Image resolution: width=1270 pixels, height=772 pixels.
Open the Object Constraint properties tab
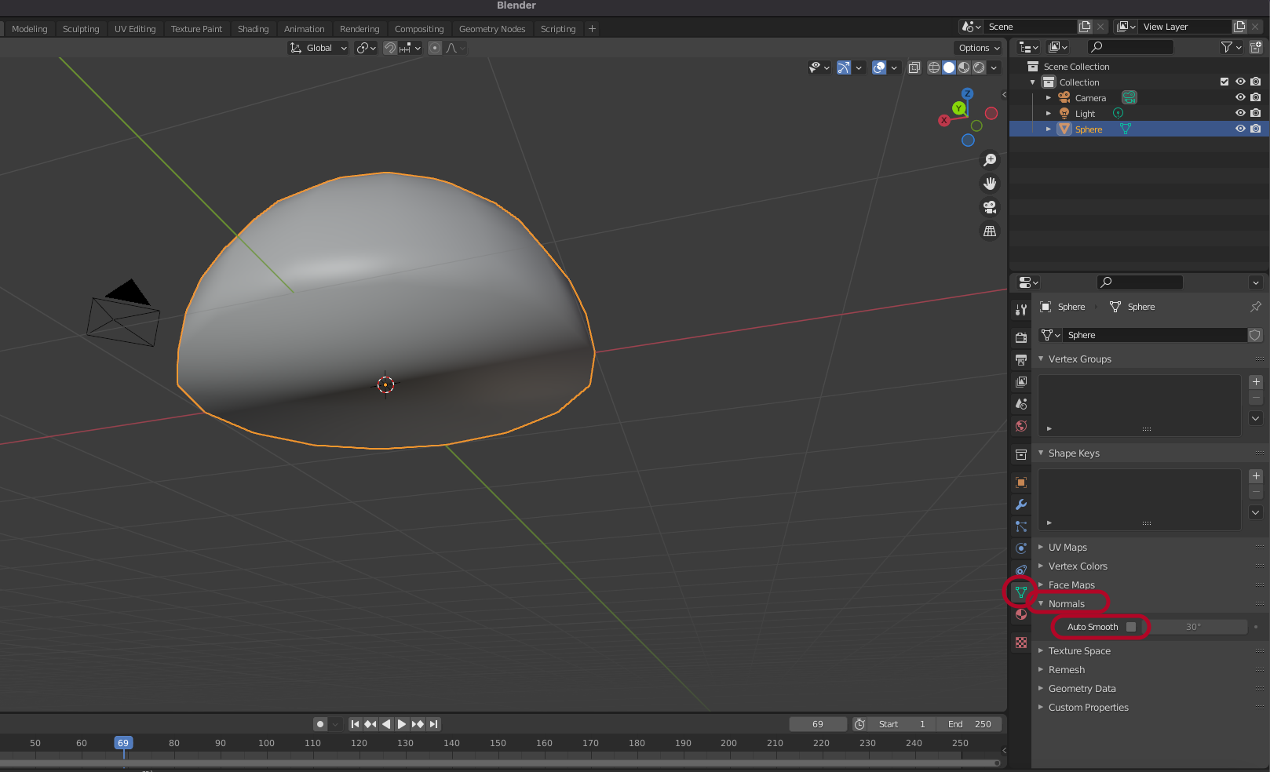coord(1021,570)
